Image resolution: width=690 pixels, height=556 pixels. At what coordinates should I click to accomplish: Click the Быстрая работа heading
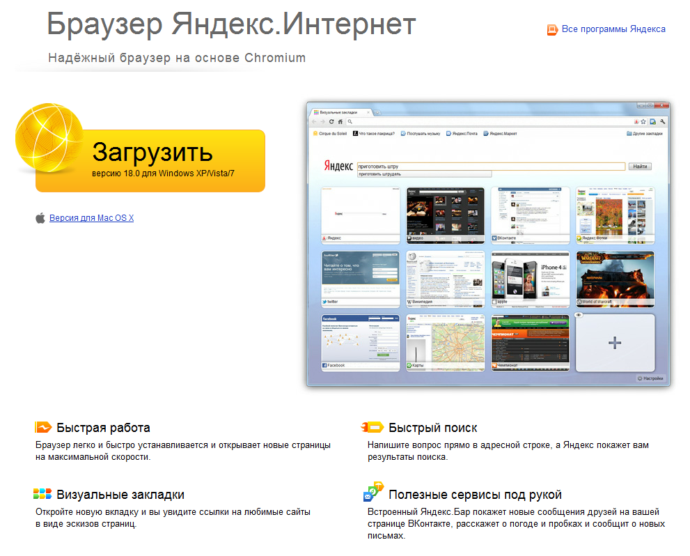click(103, 428)
